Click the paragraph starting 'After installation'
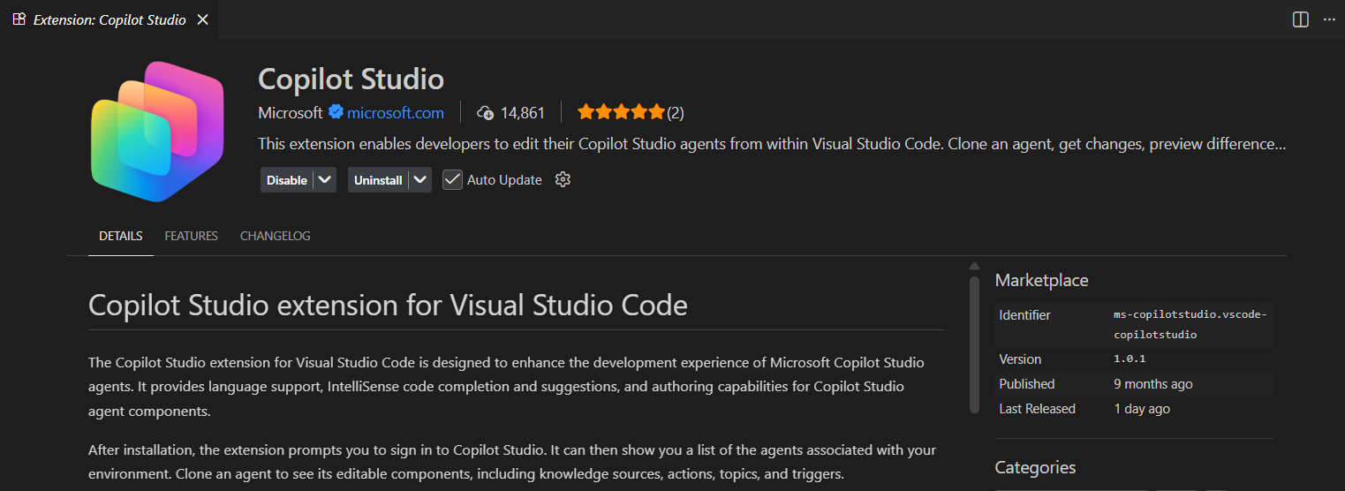 coord(512,462)
